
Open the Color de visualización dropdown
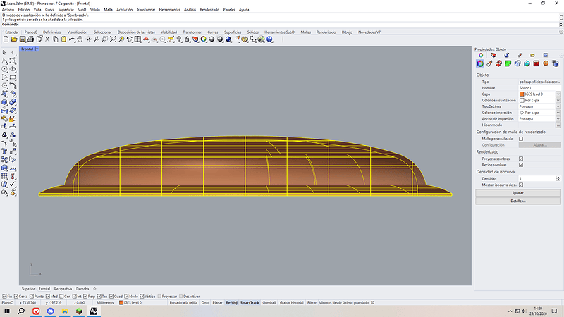(x=558, y=100)
